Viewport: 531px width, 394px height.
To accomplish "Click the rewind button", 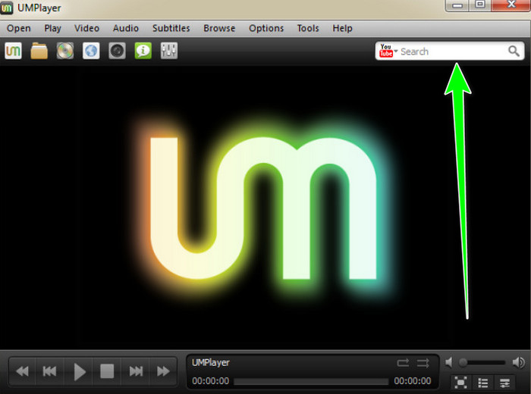I will [x=22, y=371].
